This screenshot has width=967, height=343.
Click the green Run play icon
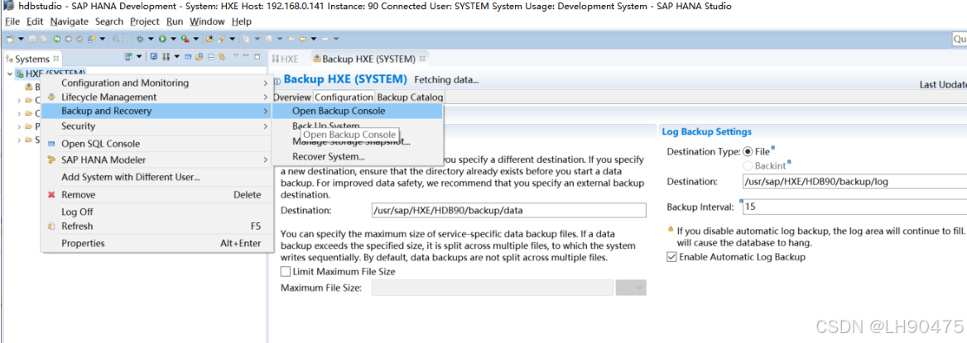162,39
